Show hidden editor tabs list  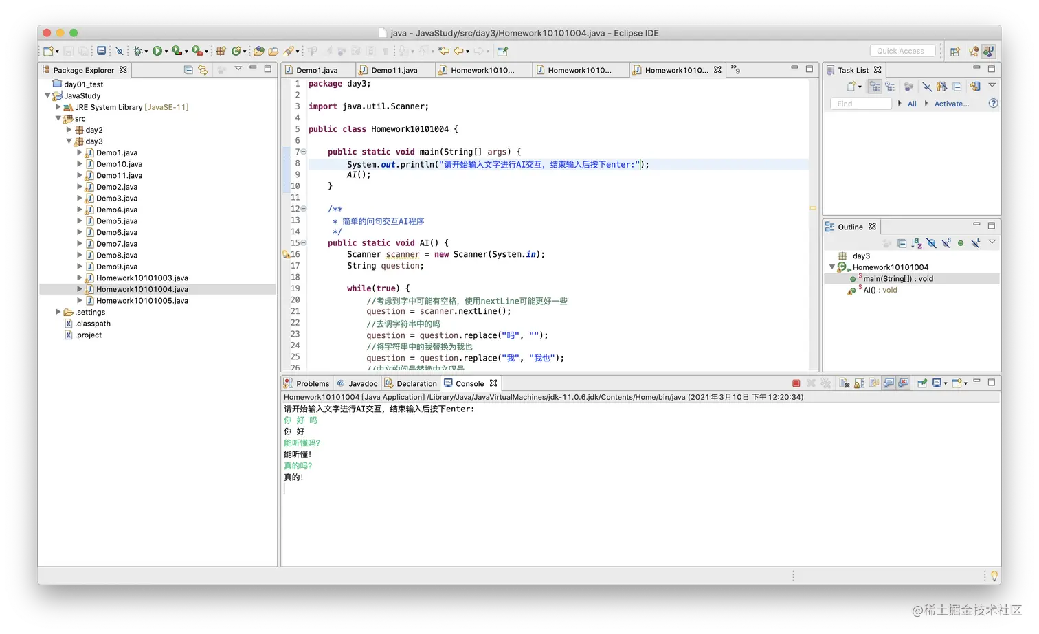[735, 69]
